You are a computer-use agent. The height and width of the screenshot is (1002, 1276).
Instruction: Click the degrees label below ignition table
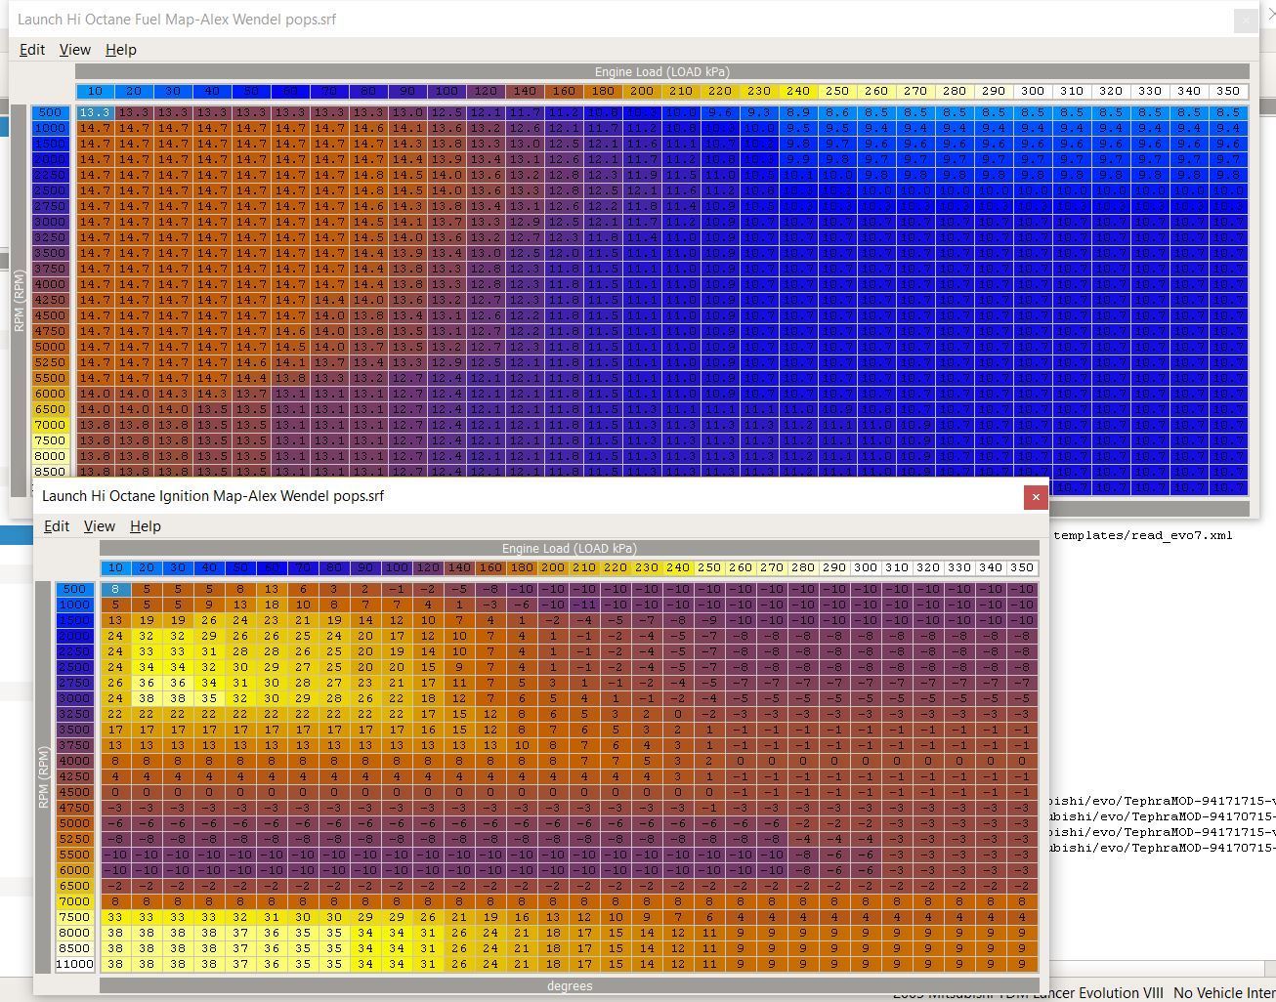(569, 985)
